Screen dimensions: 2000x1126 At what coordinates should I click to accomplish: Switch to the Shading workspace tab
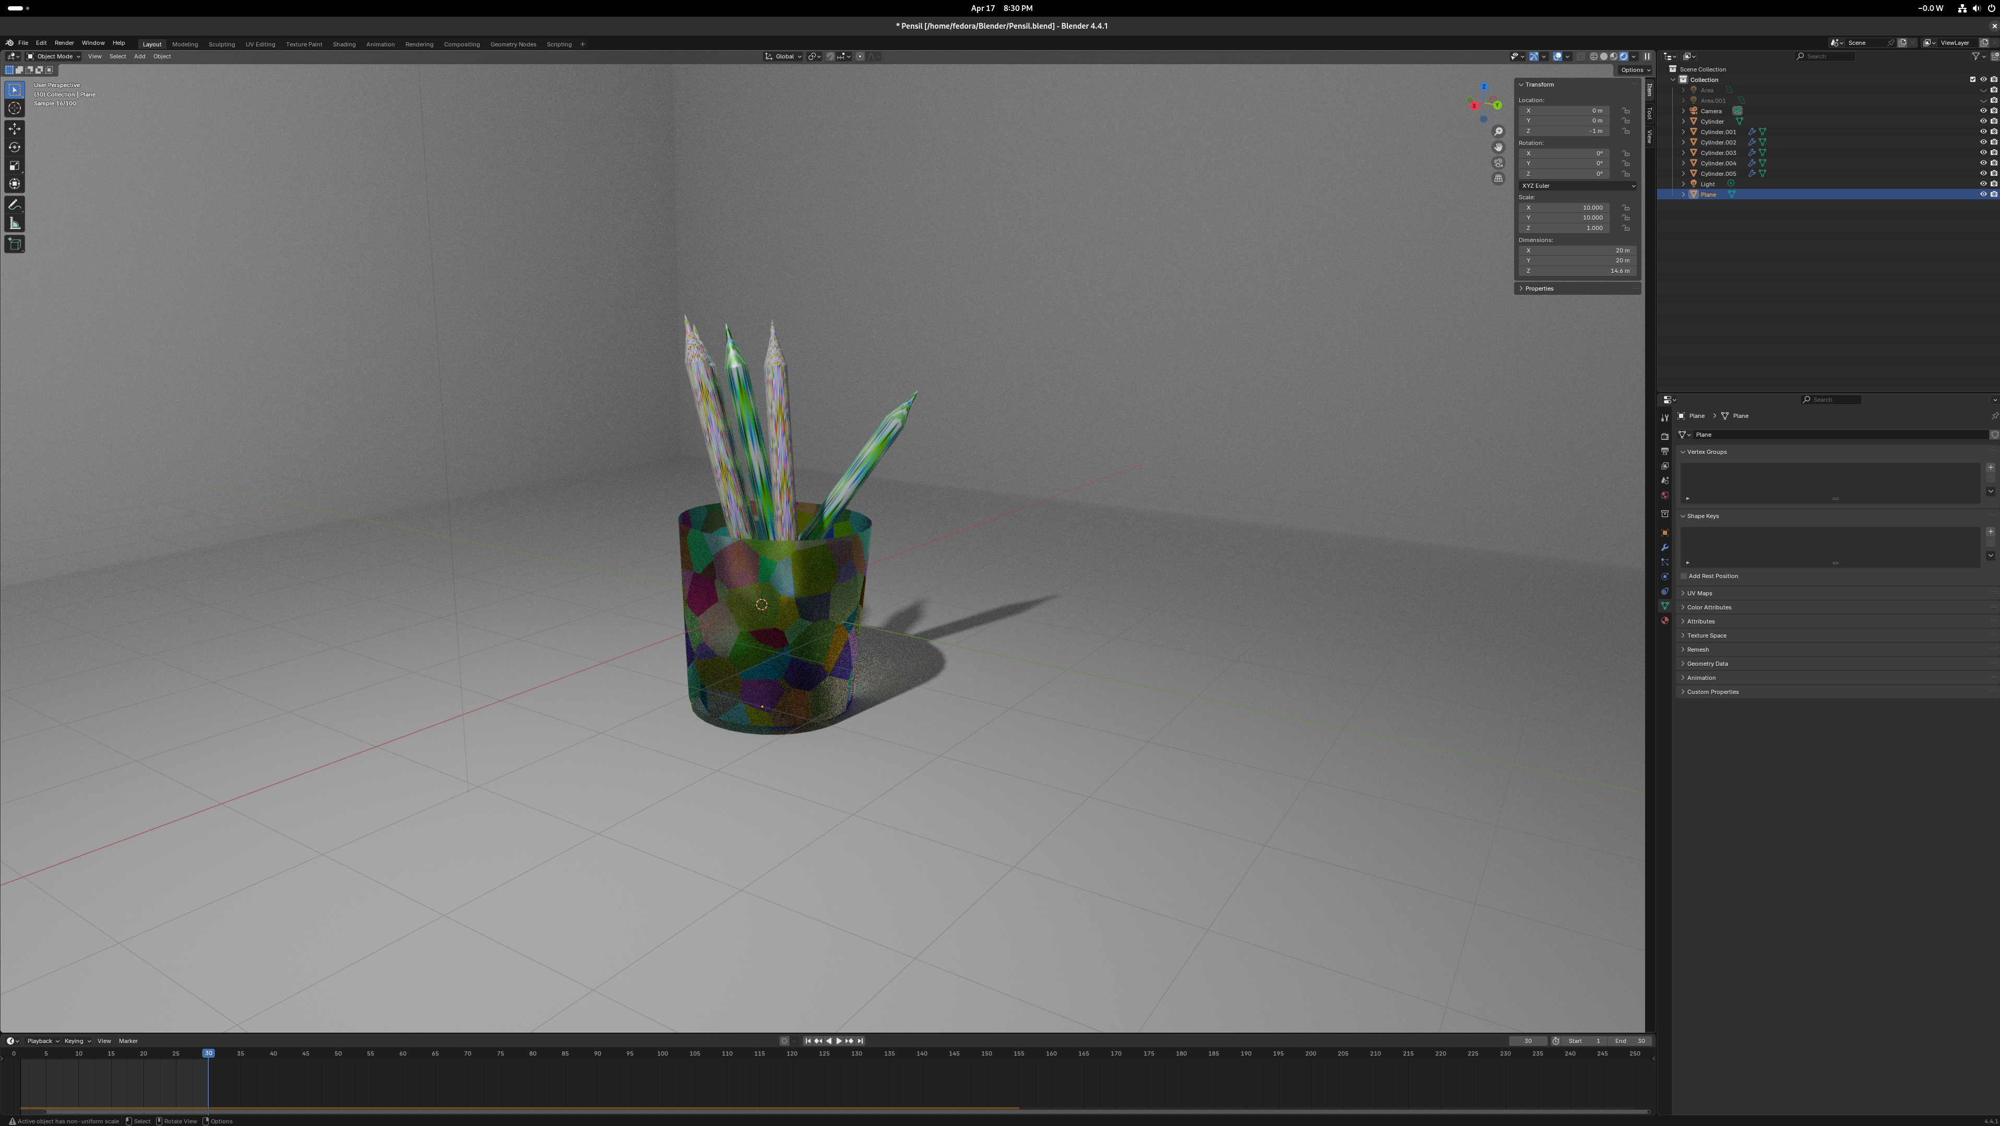pos(344,44)
